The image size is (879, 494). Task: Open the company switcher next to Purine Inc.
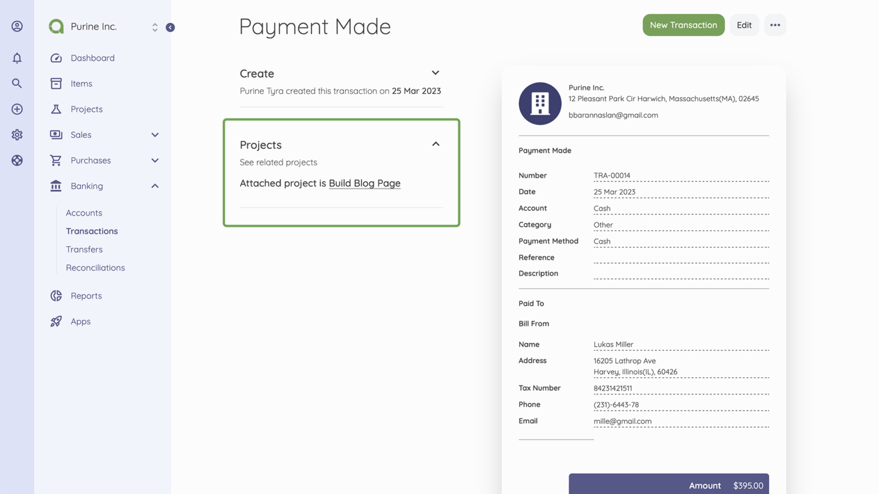click(x=154, y=26)
